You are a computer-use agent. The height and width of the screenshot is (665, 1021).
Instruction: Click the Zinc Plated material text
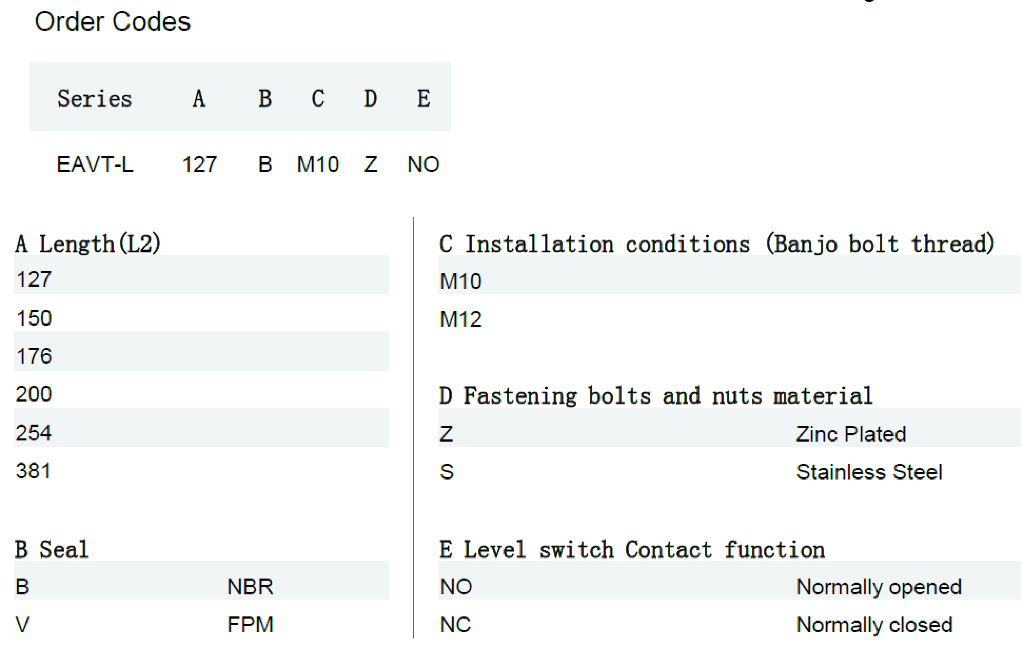[851, 434]
